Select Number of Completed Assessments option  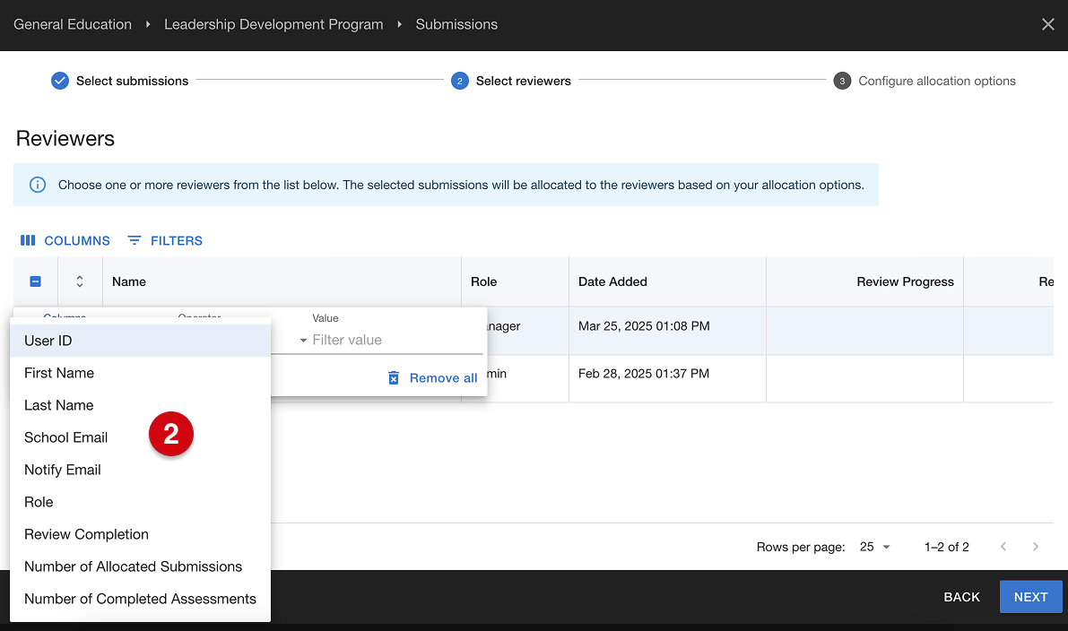point(140,599)
